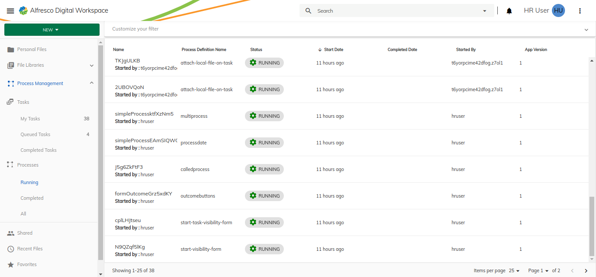Open the Shared files section icon

tap(10, 233)
